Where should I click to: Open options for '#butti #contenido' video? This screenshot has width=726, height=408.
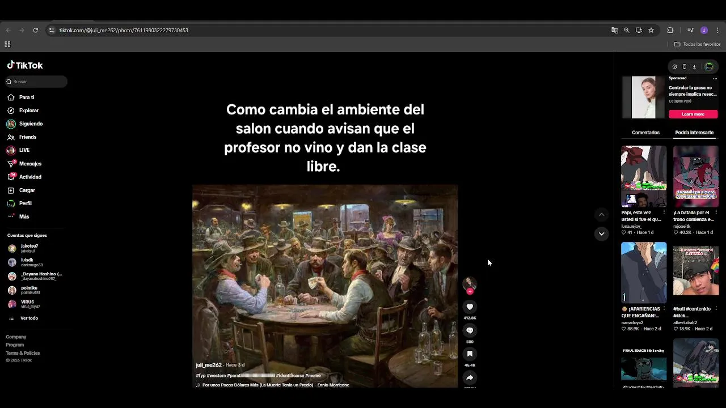click(x=716, y=309)
